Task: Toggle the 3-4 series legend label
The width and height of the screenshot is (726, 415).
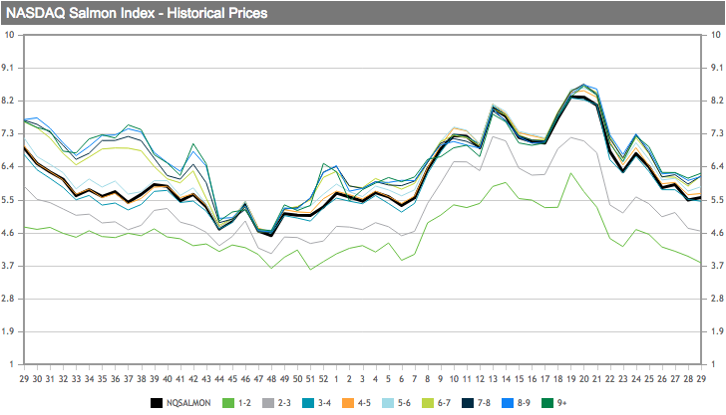Action: pos(324,403)
